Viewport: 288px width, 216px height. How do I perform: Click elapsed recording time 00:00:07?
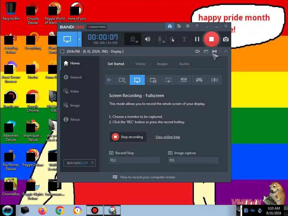[103, 37]
